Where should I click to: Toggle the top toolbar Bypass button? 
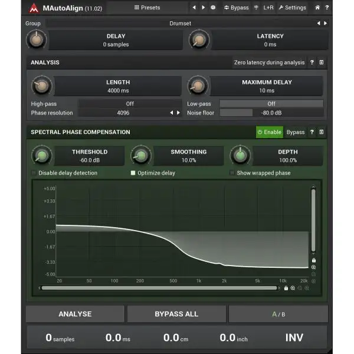pos(236,8)
